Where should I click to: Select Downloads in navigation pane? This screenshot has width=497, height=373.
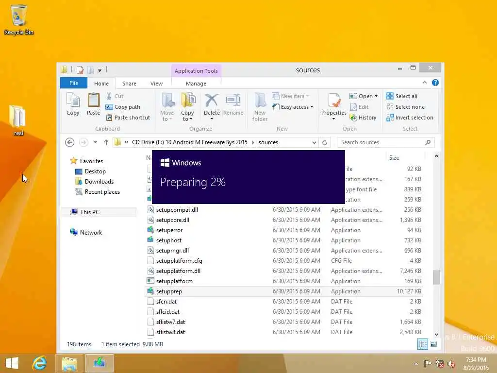pyautogui.click(x=94, y=182)
